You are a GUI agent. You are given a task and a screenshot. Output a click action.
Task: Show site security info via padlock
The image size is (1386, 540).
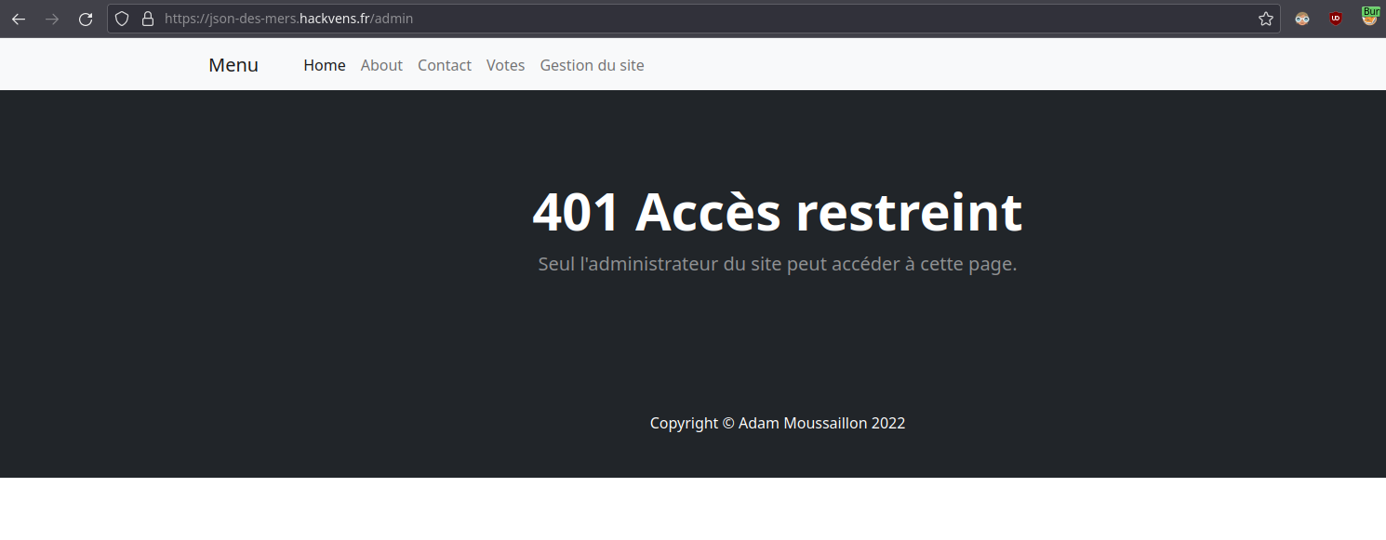[147, 19]
